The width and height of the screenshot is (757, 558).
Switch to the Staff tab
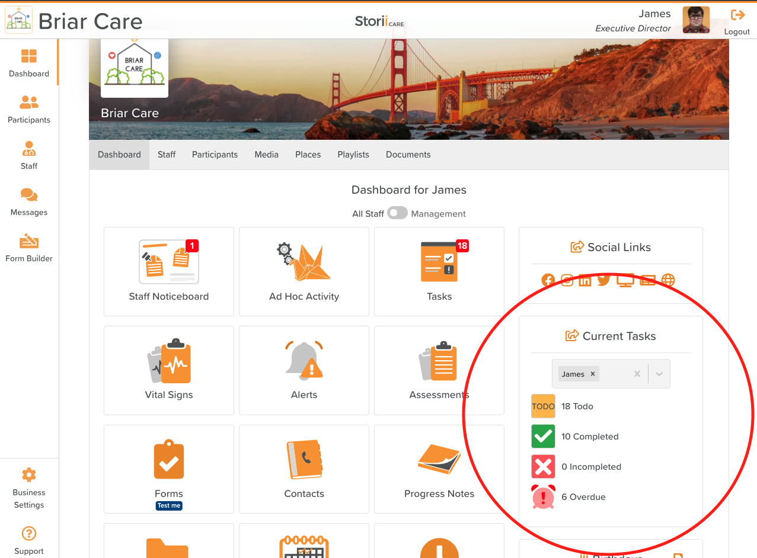pos(167,155)
